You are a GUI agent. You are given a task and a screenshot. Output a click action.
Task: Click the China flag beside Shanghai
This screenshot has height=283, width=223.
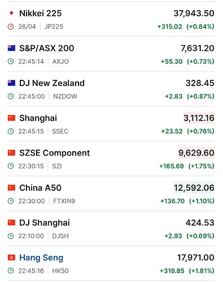click(x=11, y=118)
